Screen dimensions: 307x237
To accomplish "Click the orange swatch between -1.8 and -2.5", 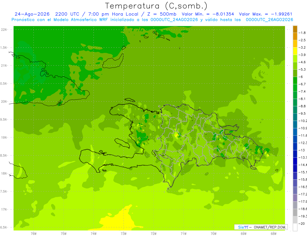I will (295, 37).
